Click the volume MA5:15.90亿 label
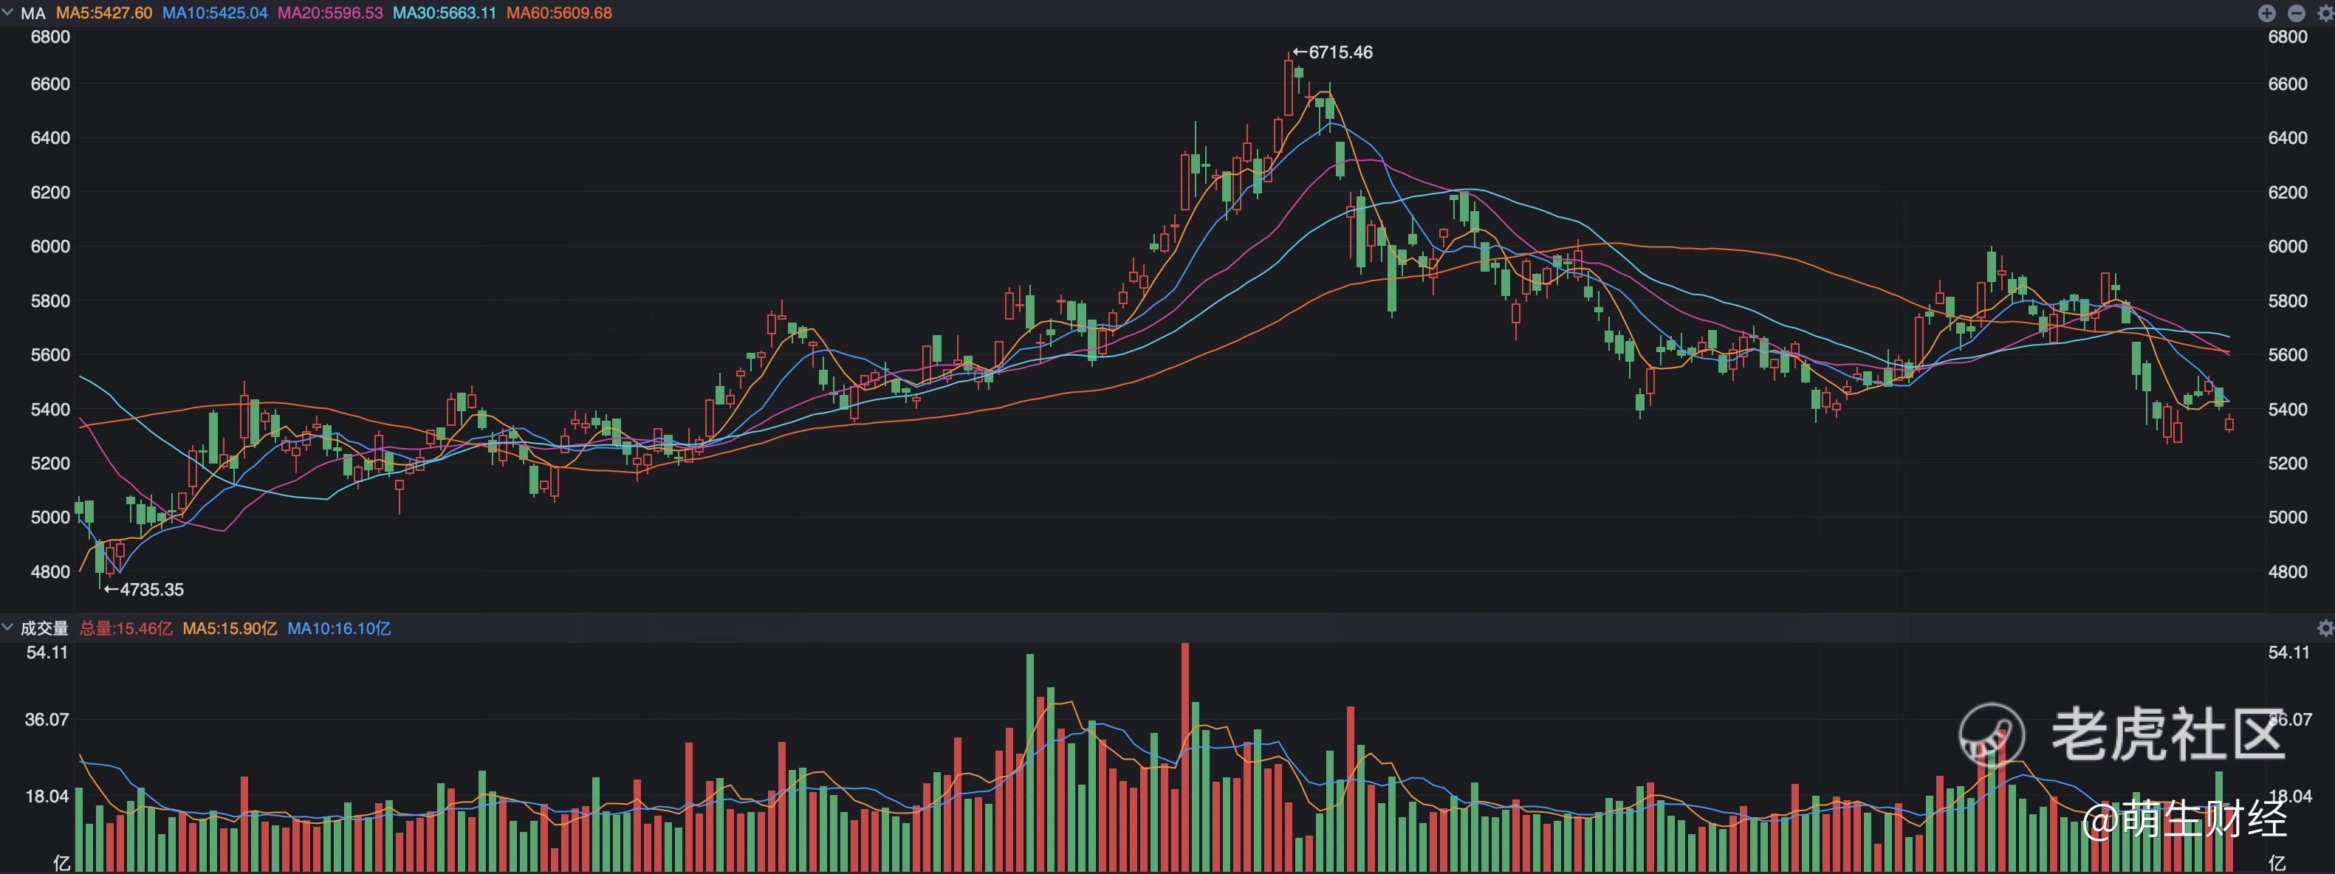 230,628
